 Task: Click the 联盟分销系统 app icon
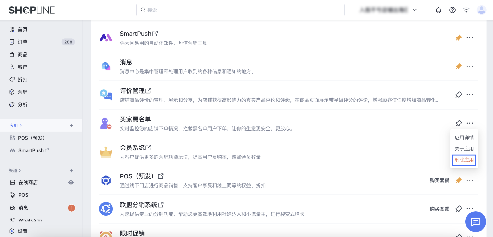point(106,209)
